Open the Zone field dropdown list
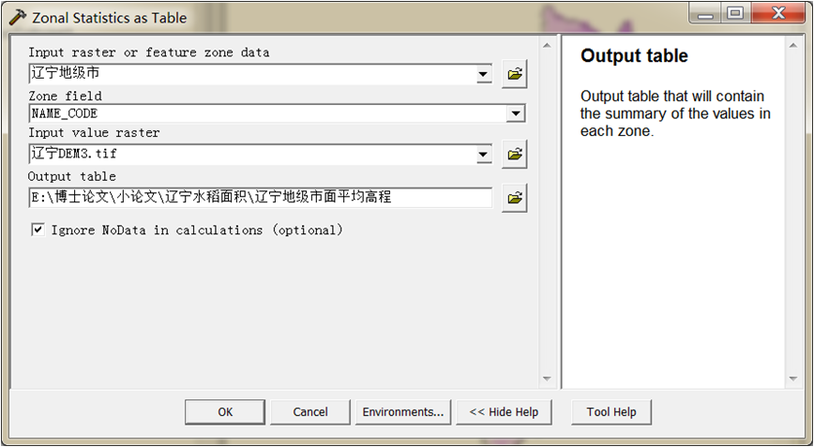814x447 pixels. pos(515,113)
